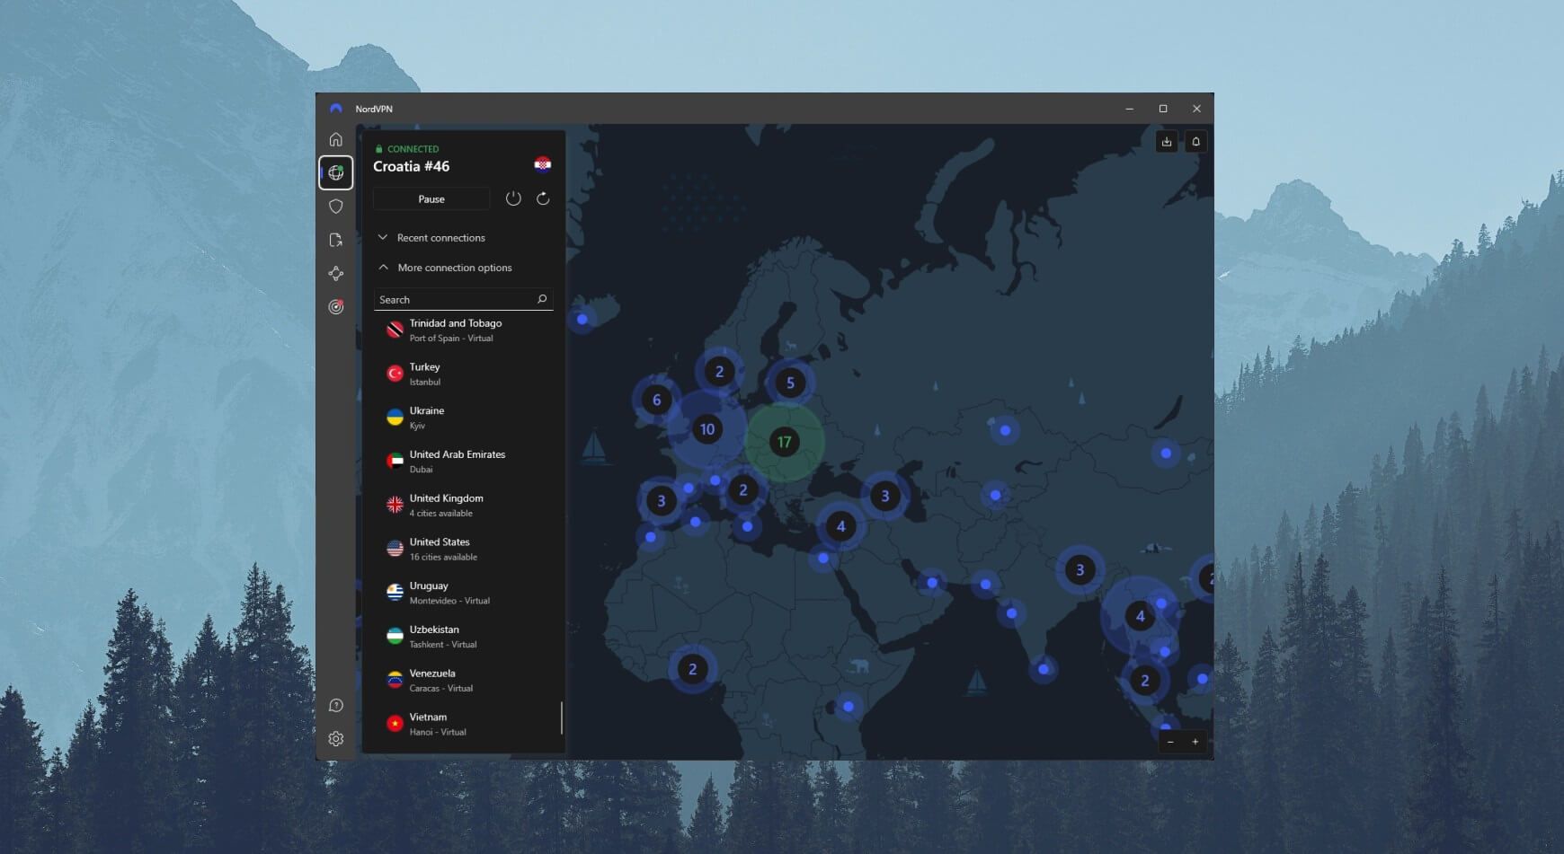Click the 10 server cluster on map
Viewport: 1564px width, 854px height.
[707, 429]
